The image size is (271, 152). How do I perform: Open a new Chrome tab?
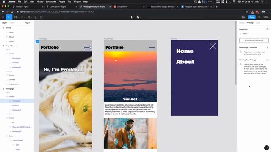click(216, 7)
